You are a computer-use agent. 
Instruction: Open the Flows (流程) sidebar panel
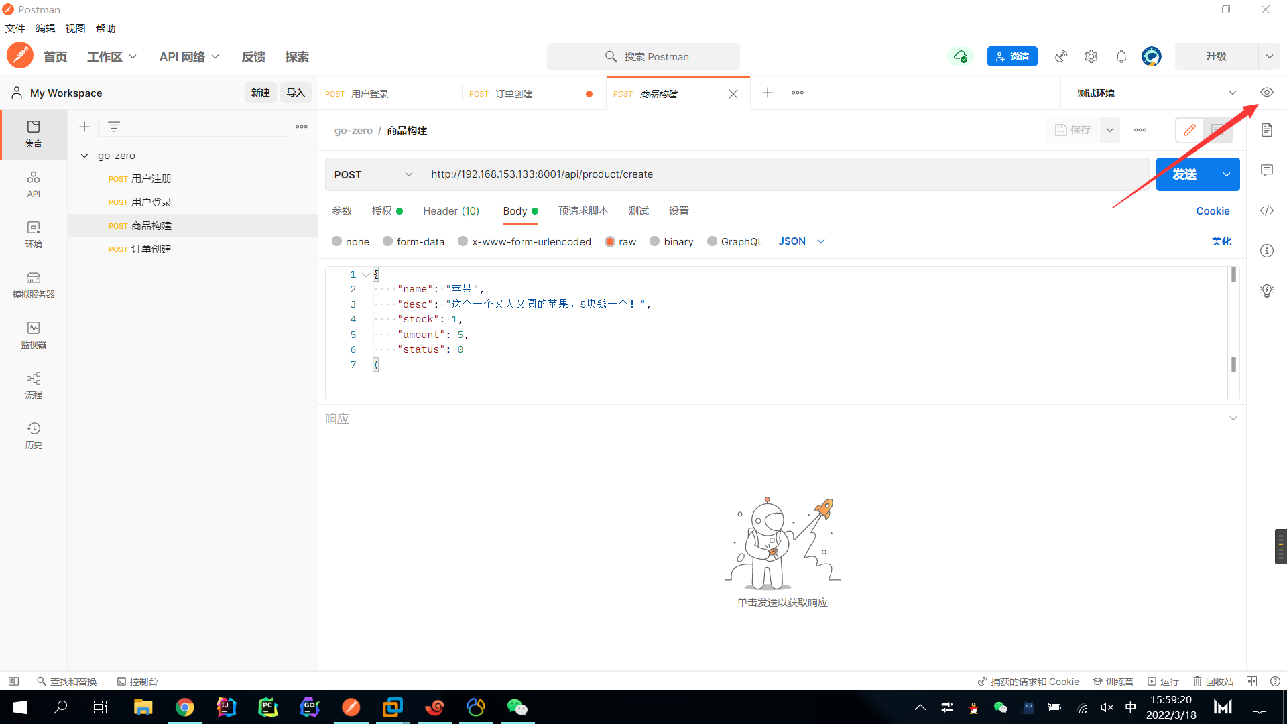tap(34, 385)
